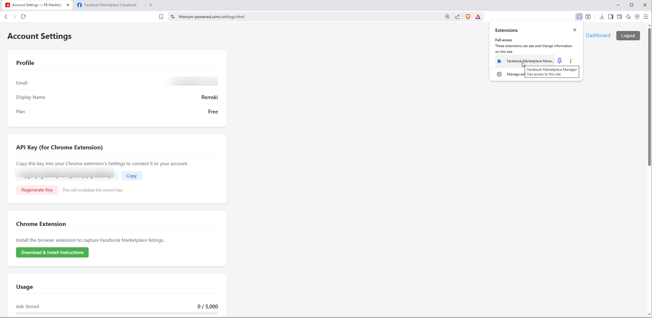Go back to the previous page
Screen dimensions: 652x318
(6, 17)
